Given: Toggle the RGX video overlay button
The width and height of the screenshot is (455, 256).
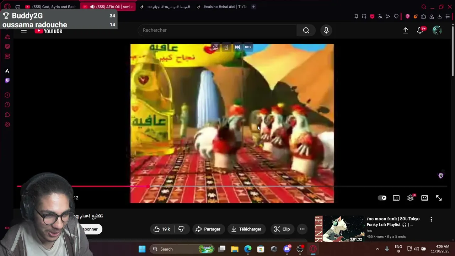Looking at the screenshot, I should click(x=248, y=47).
